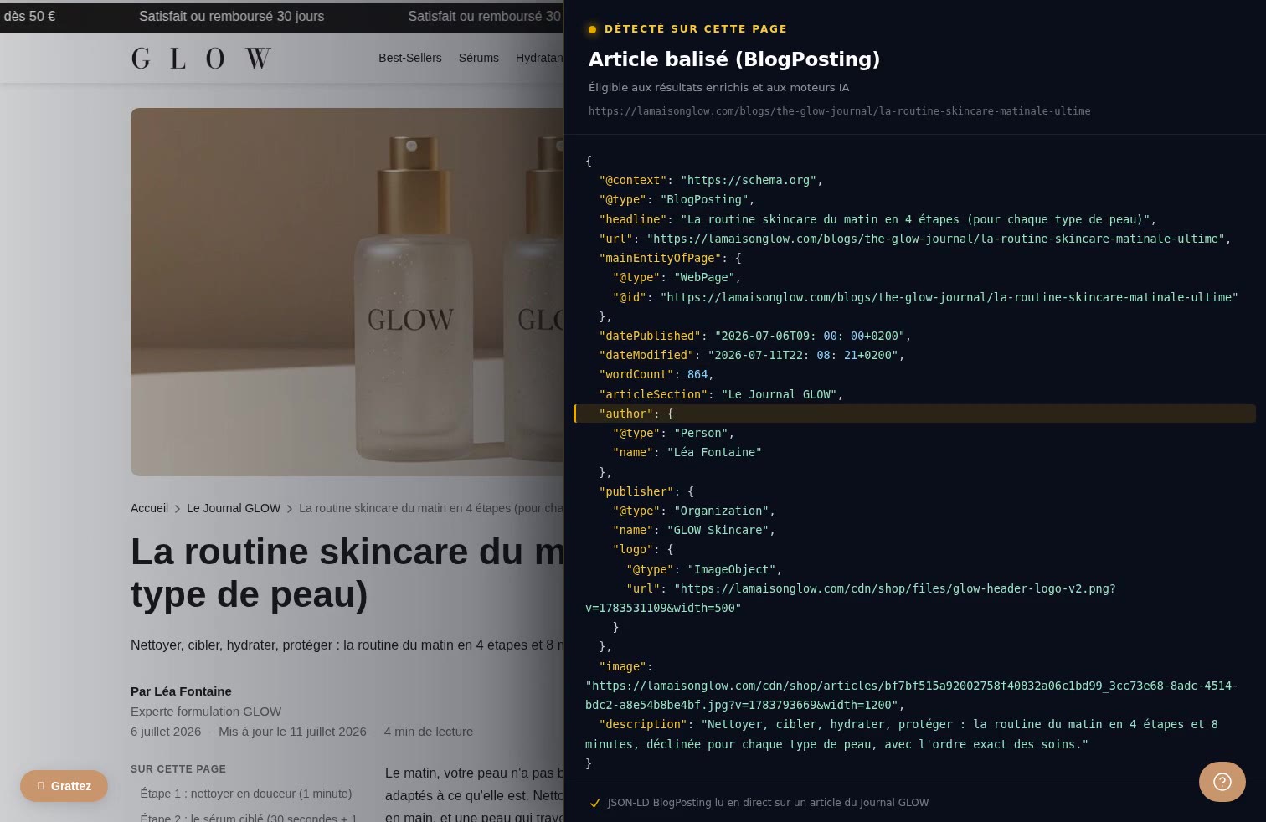
Task: Open the Sérums menu item
Action: (x=478, y=58)
